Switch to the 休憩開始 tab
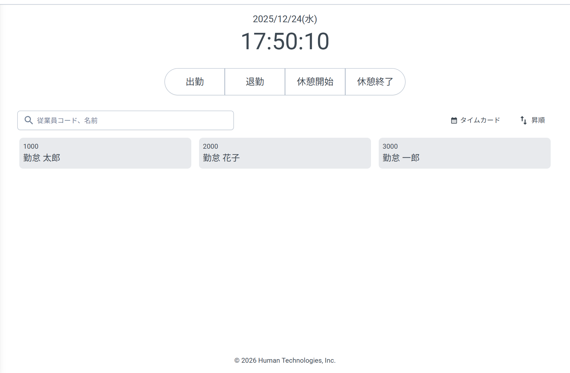The image size is (570, 373). tap(315, 82)
